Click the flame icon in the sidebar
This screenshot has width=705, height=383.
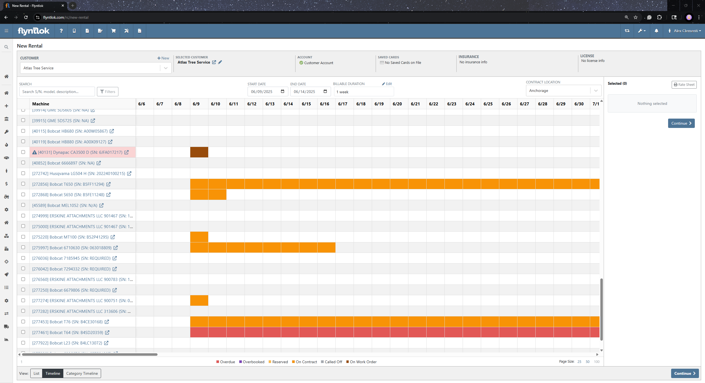point(6,145)
